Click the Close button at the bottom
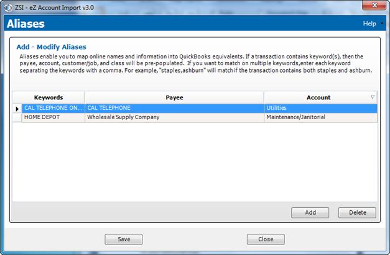Viewport: 390px width, 255px height. [266, 239]
